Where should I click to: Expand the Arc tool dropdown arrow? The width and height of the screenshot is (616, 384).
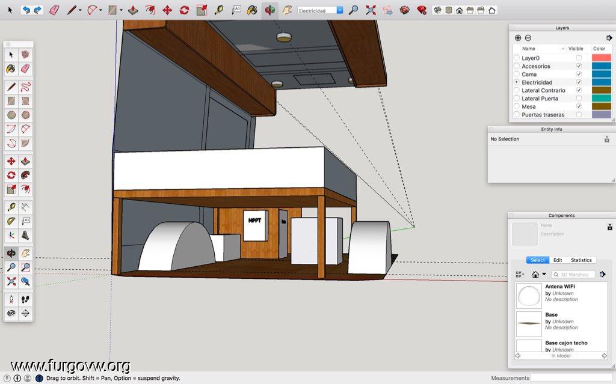pos(101,11)
